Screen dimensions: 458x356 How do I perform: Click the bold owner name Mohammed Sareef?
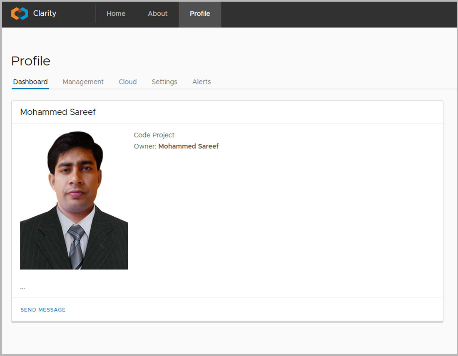(189, 146)
